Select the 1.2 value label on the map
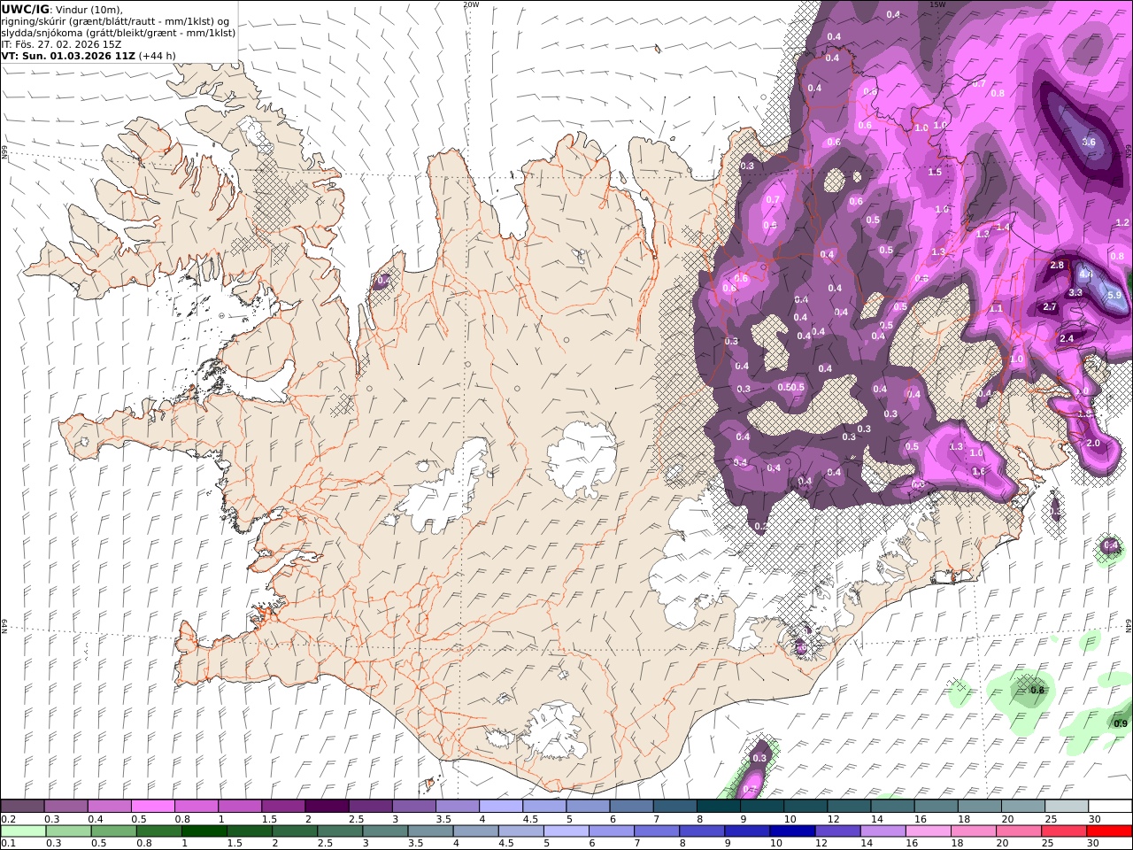The width and height of the screenshot is (1133, 850). pyautogui.click(x=1122, y=223)
